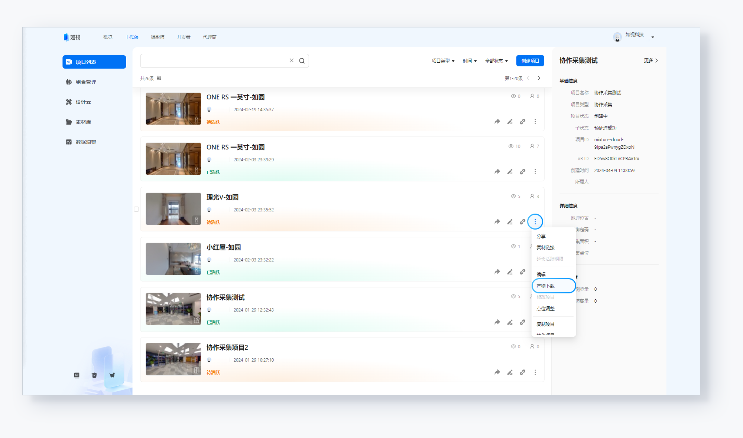Open more options for the 2024-02-19 ONE RS project

535,122
